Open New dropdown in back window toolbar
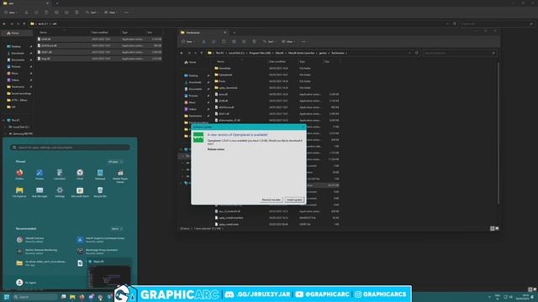 pos(10,13)
